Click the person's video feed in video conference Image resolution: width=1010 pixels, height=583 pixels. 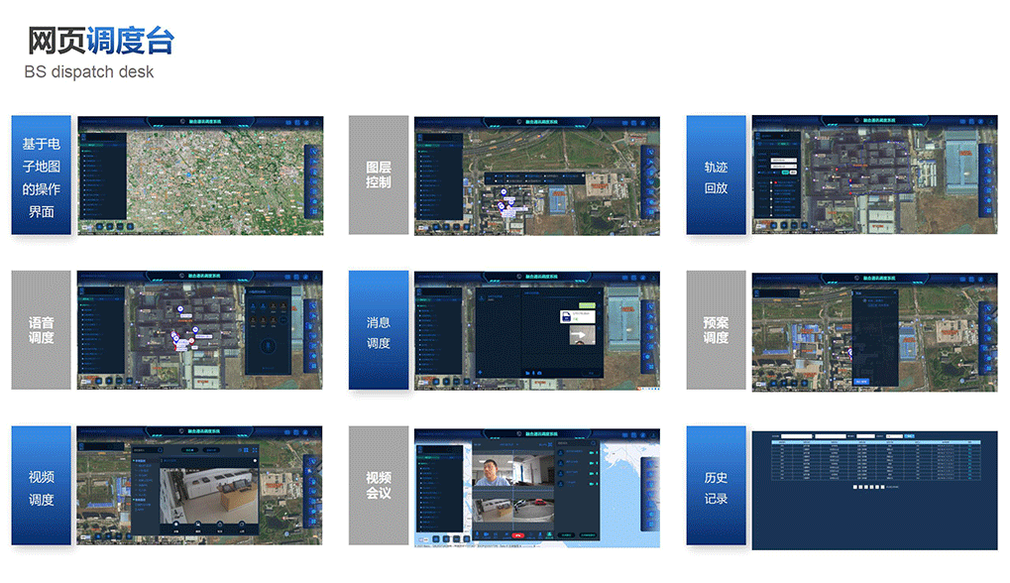point(493,471)
